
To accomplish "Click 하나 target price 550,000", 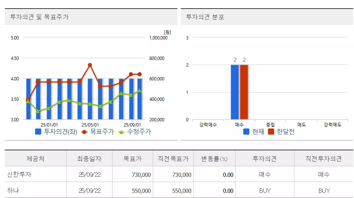I will click(x=141, y=191).
